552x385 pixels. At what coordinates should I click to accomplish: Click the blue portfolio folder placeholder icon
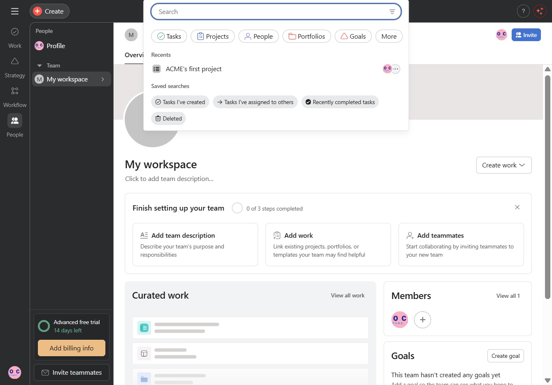click(144, 379)
